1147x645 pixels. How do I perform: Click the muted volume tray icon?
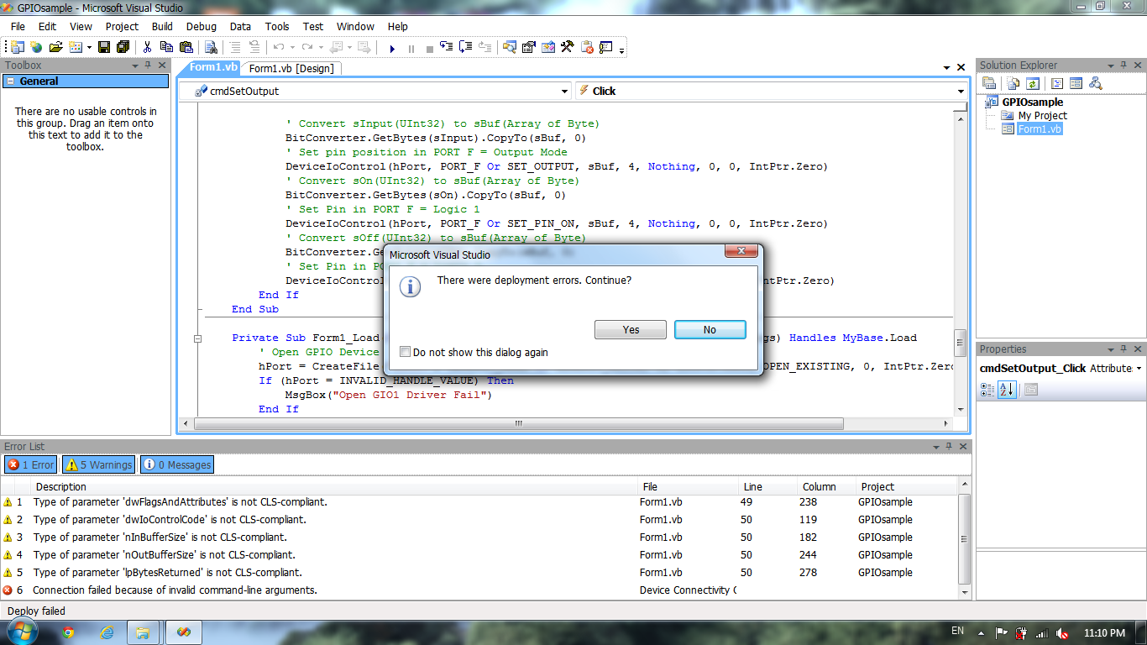click(x=1062, y=633)
